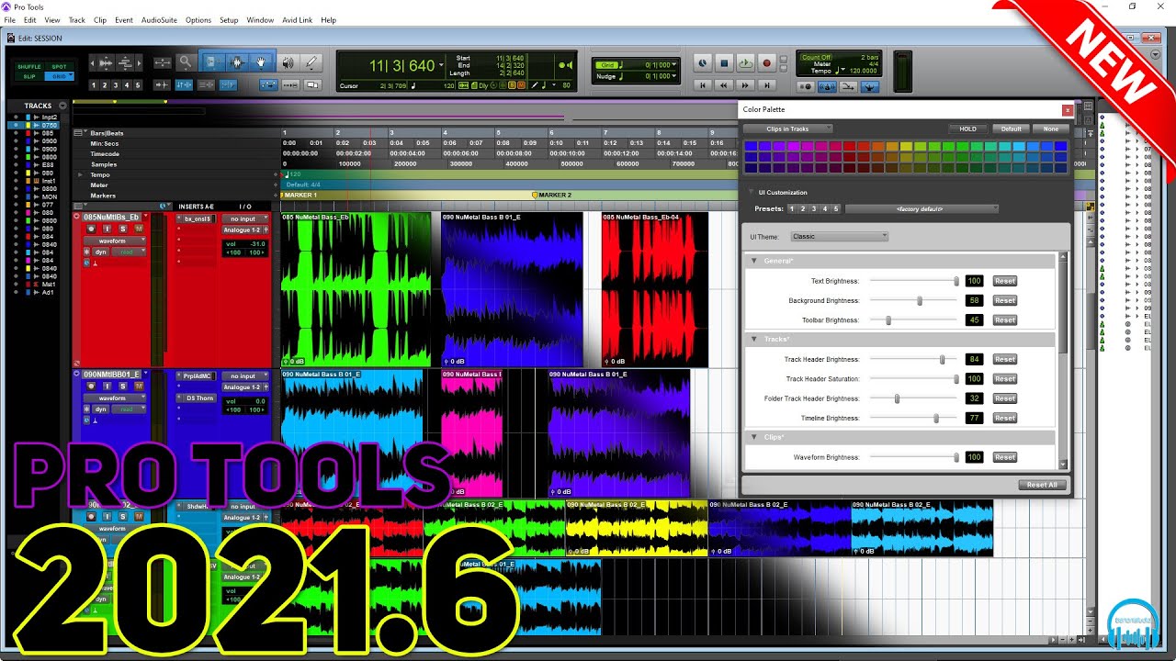Open the UI Theme Classic dropdown
Screen dimensions: 1176x661
[840, 237]
